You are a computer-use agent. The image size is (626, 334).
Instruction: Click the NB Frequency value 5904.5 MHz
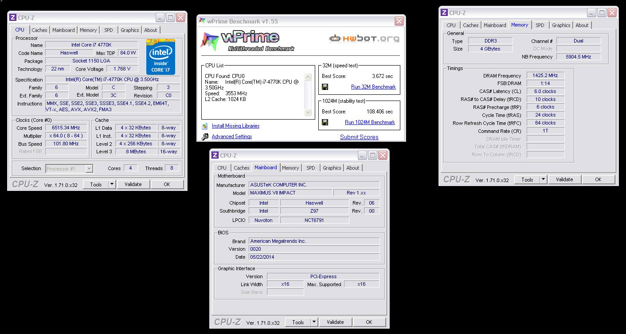coord(579,57)
